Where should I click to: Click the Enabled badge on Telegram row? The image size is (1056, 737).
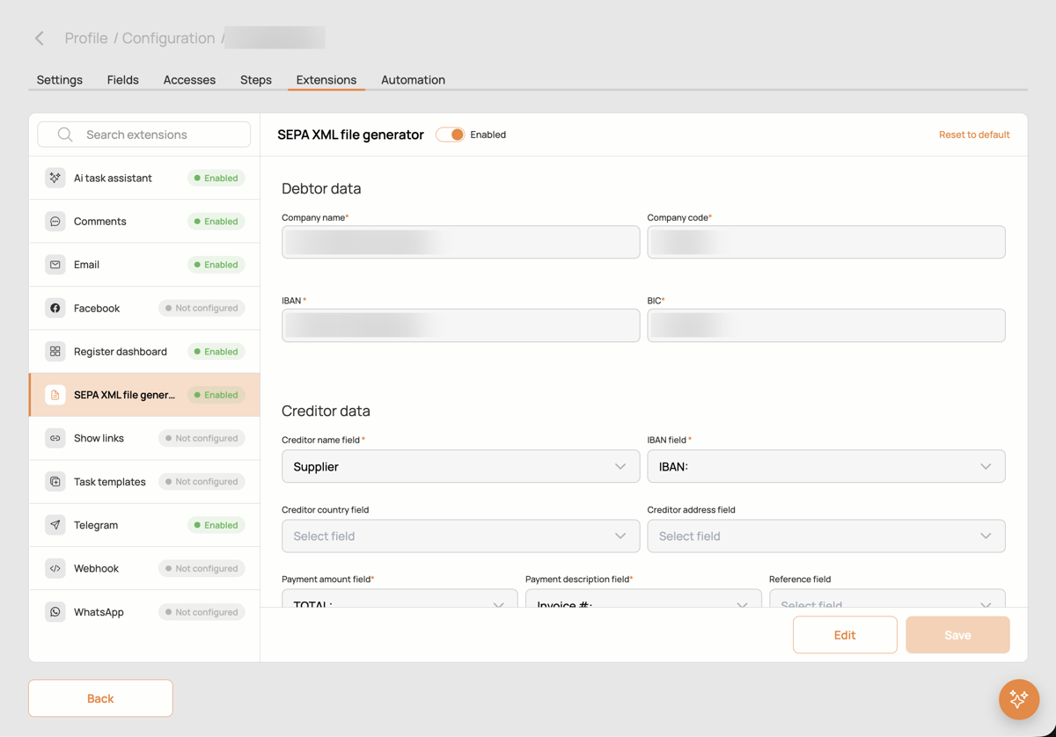(216, 525)
